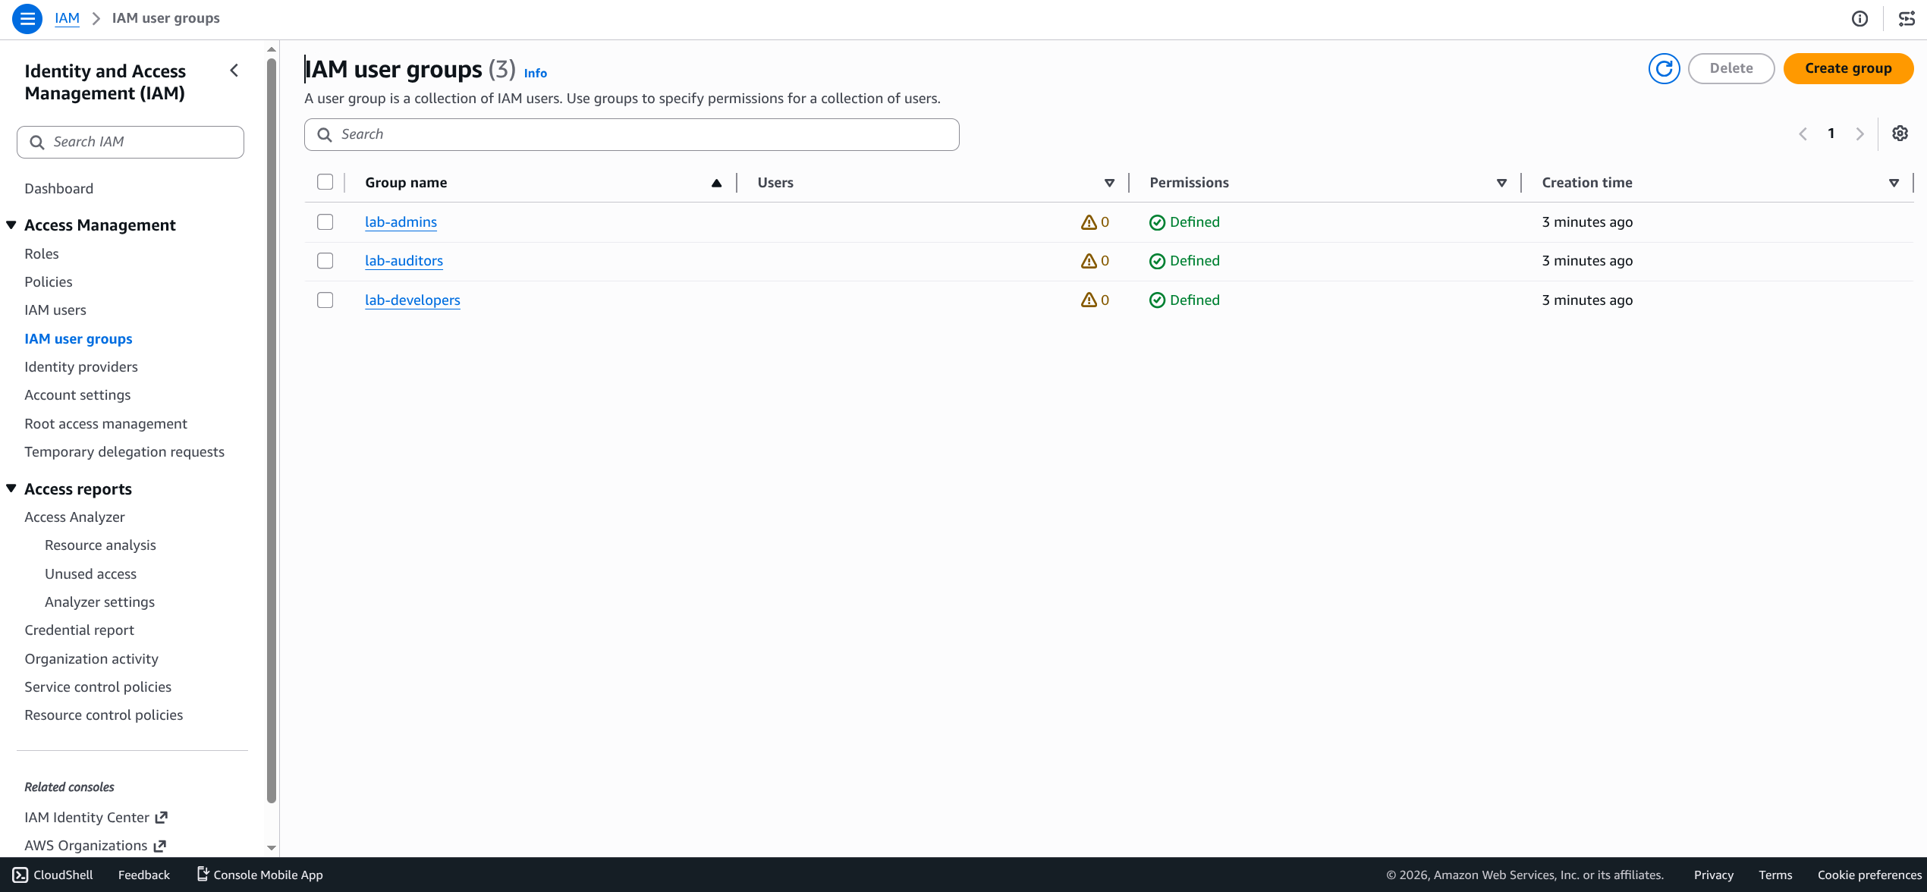Click external link icon beside IAM Identity Center
Viewport: 1927px width, 892px height.
pyautogui.click(x=161, y=818)
